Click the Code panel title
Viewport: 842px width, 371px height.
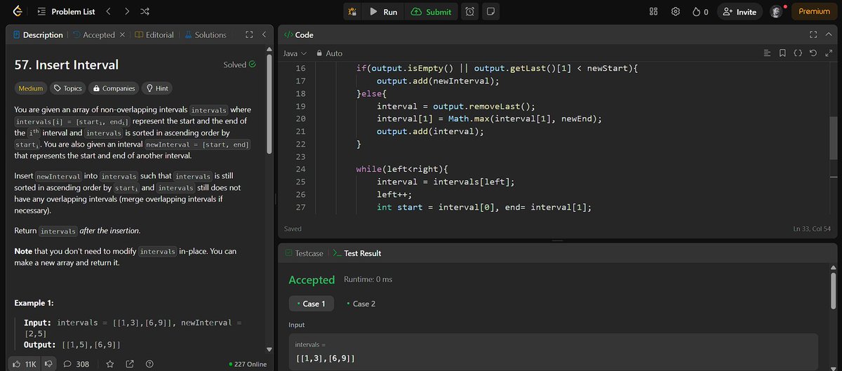tap(298, 34)
